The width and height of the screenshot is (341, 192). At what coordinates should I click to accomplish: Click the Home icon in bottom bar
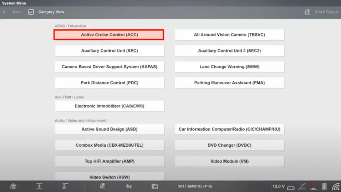pos(13,186)
